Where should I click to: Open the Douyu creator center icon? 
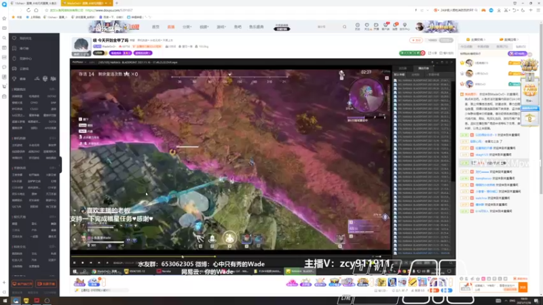(x=405, y=26)
